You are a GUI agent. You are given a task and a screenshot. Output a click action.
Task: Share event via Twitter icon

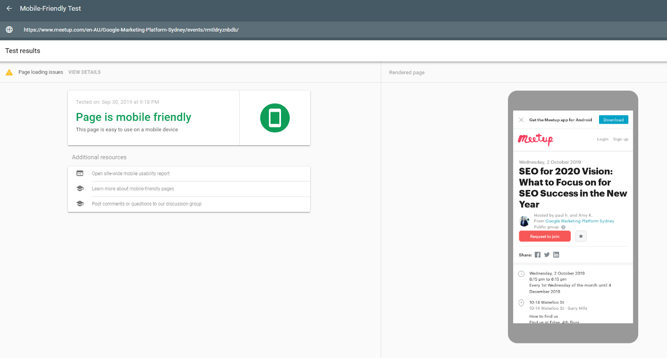[x=547, y=255]
